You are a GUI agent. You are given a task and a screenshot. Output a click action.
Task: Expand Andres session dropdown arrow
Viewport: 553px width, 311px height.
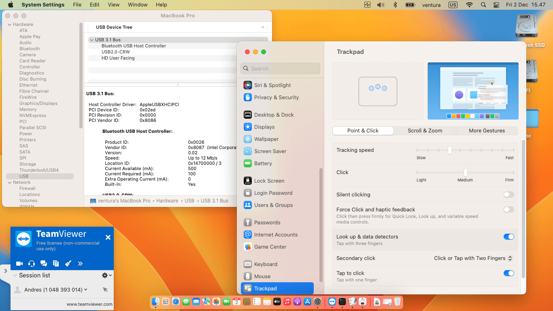pos(86,290)
